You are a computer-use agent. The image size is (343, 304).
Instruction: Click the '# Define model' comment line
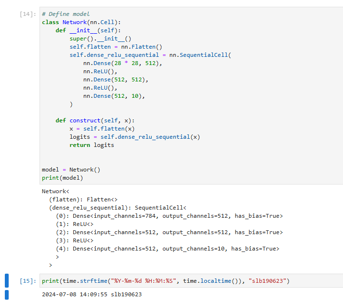(x=66, y=14)
